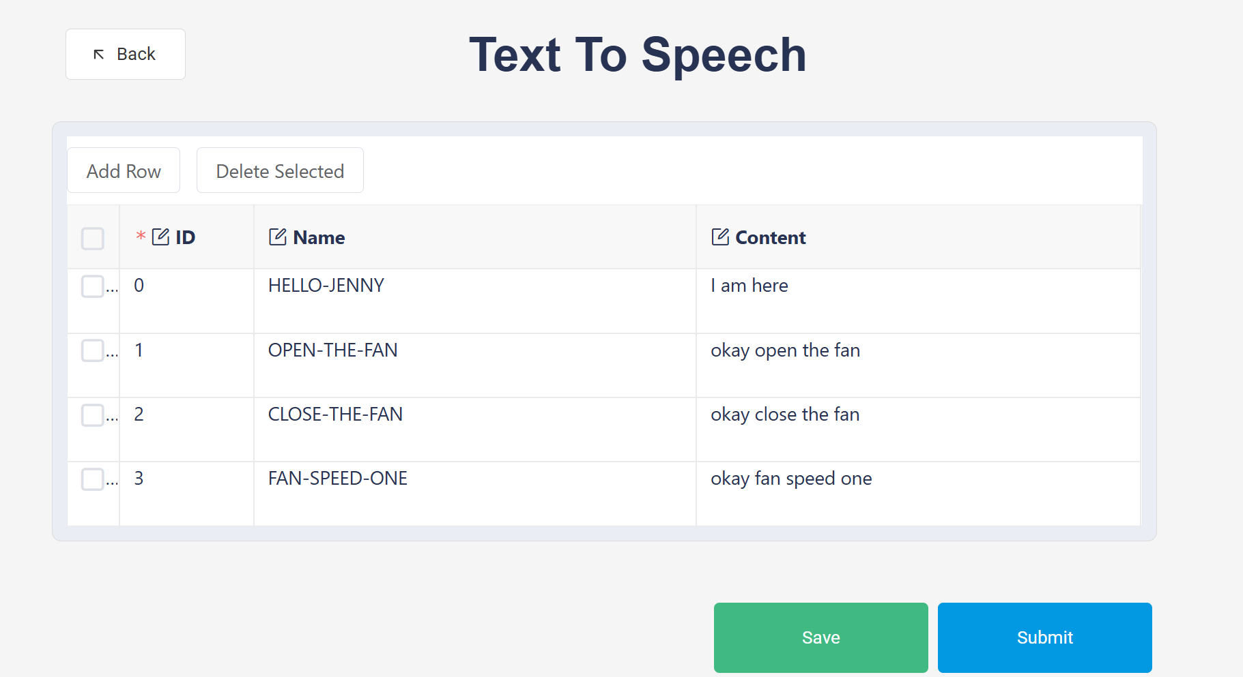Tick the checkbox for CLOSE-THE-FAN row
This screenshot has height=677, width=1243.
click(x=93, y=415)
